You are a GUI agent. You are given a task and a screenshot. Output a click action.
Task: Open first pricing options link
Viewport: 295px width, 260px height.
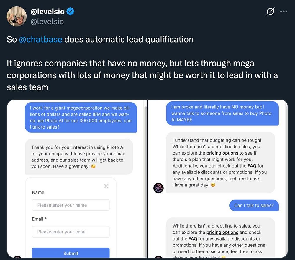pyautogui.click(x=222, y=153)
